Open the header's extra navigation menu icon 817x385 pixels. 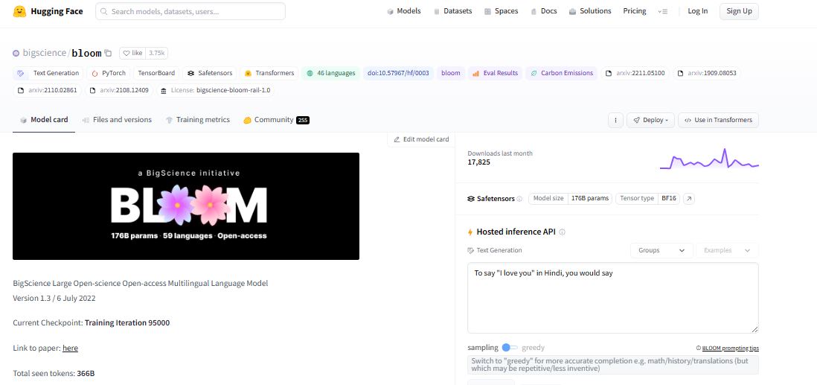(x=662, y=11)
